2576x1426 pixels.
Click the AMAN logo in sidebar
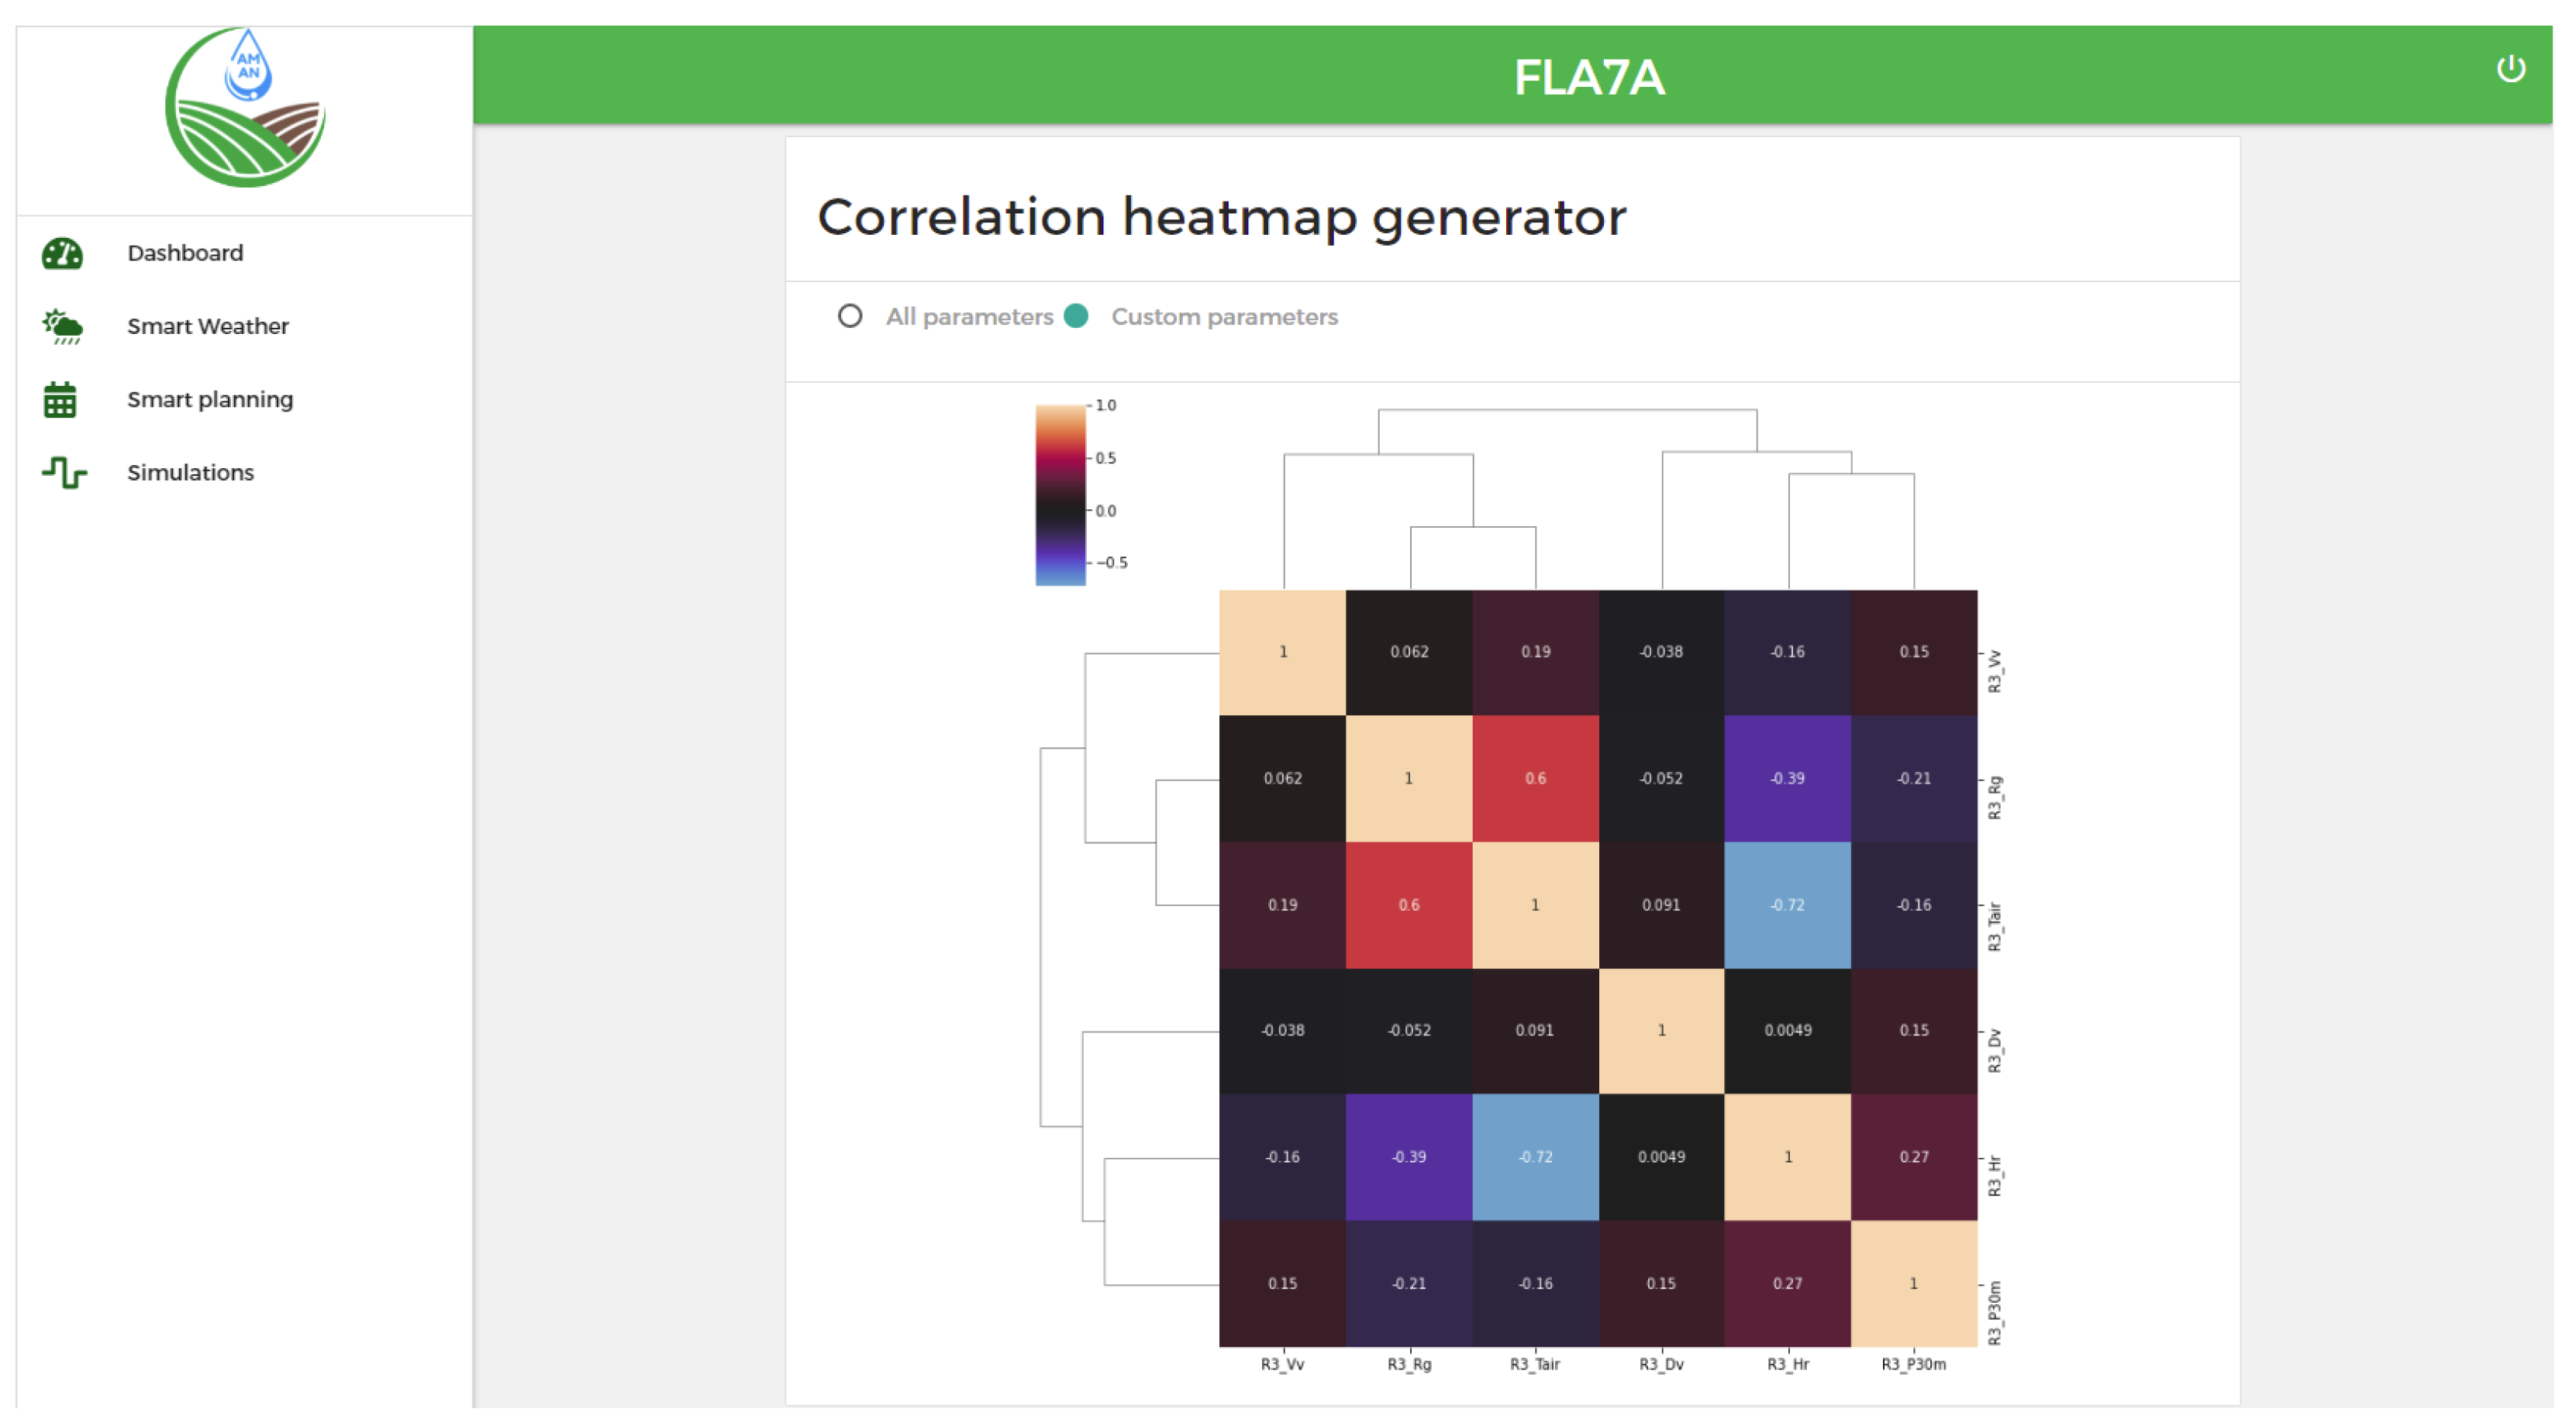point(245,108)
